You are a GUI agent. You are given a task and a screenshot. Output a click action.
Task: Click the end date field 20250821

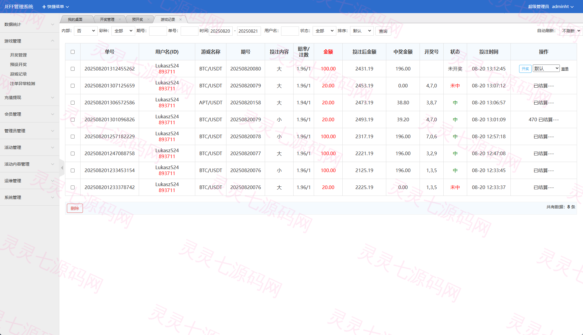249,31
